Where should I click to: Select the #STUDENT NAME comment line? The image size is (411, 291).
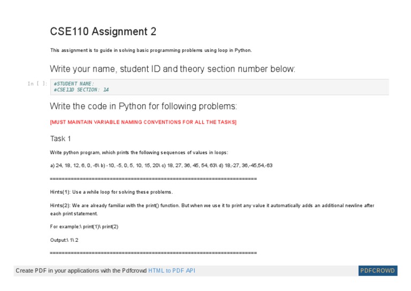tap(74, 83)
